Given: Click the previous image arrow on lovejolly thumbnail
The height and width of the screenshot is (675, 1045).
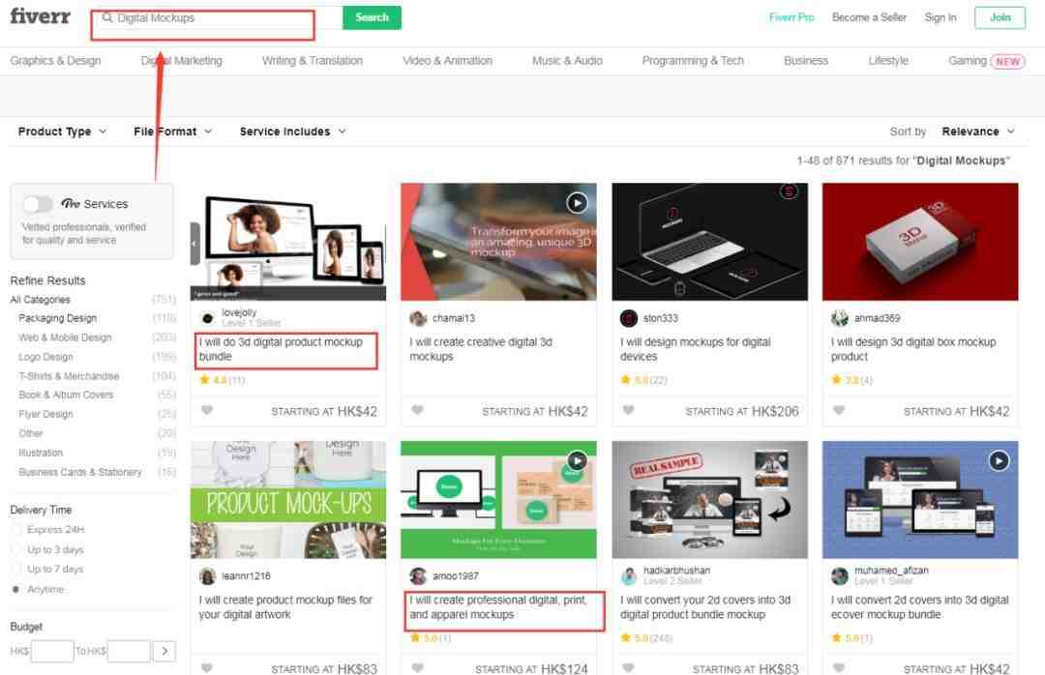Looking at the screenshot, I should 195,244.
